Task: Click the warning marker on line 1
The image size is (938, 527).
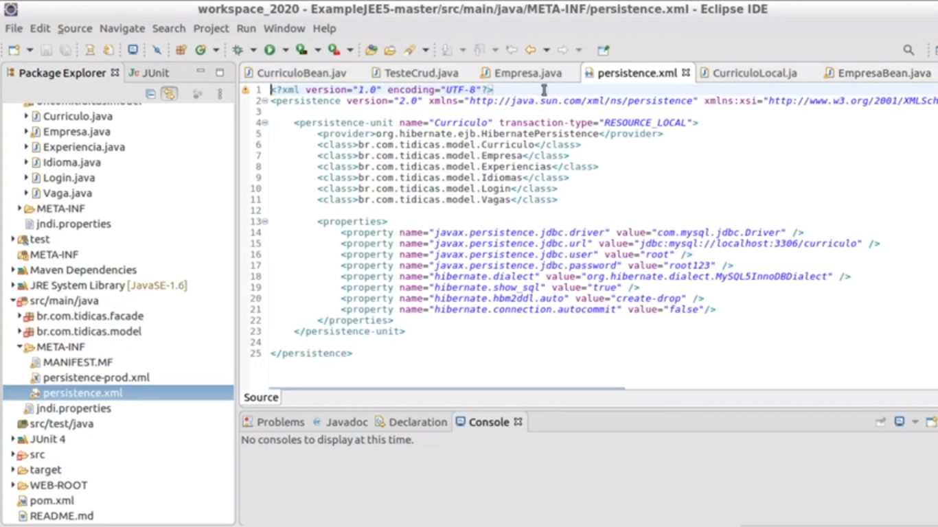Action: click(245, 90)
